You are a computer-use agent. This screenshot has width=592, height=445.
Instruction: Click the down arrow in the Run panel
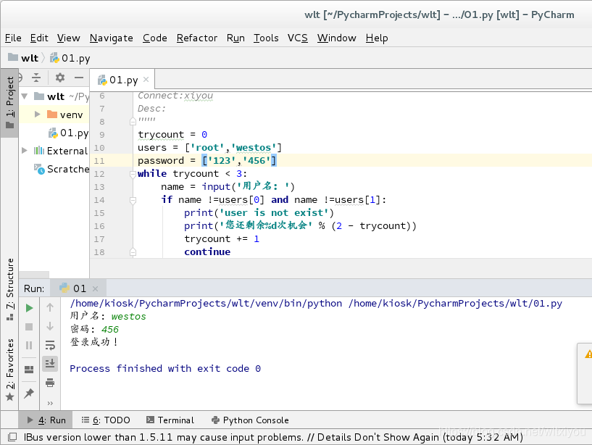pos(50,326)
